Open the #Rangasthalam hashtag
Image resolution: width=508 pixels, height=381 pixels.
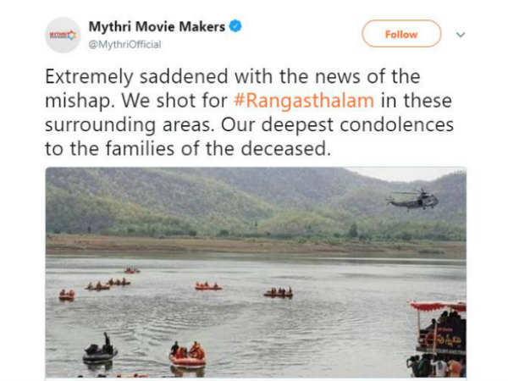point(304,101)
